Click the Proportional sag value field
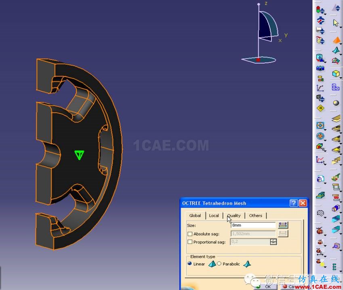Image resolution: width=343 pixels, height=290 pixels. click(250, 242)
